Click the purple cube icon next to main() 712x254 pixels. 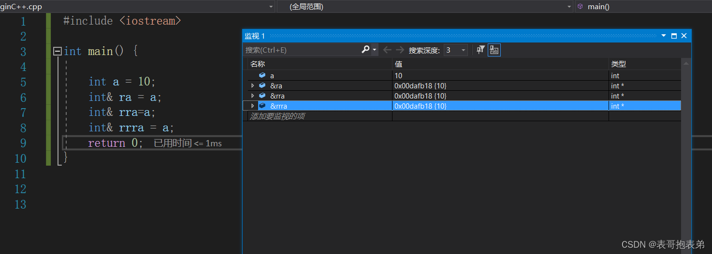(580, 7)
